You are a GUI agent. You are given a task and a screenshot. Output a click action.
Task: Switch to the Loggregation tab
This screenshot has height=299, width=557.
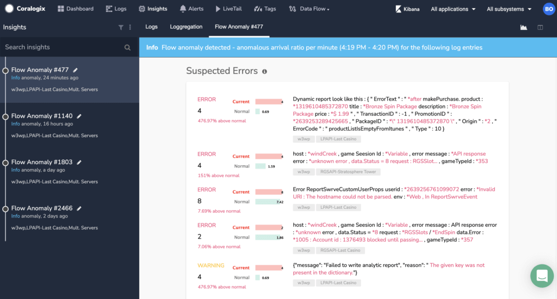click(x=186, y=27)
